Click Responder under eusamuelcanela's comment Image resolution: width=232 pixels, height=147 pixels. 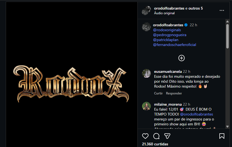(x=174, y=93)
